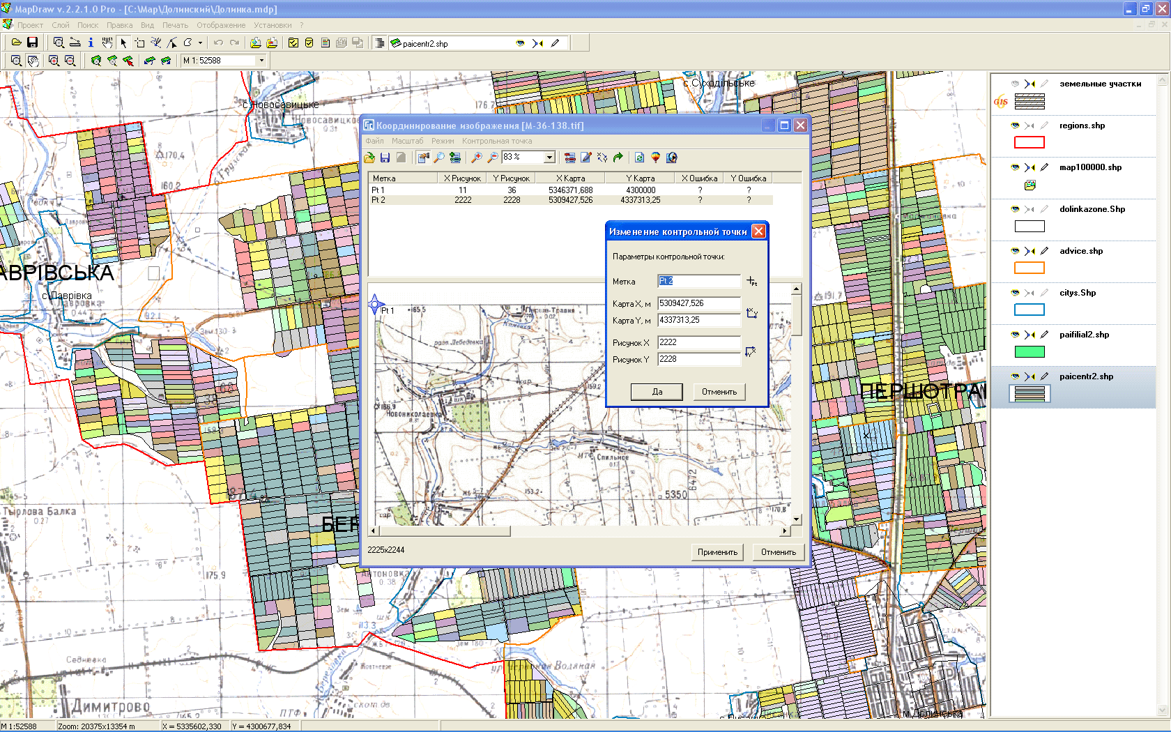Open the map scale M 1:52588 dropdown

[x=261, y=61]
